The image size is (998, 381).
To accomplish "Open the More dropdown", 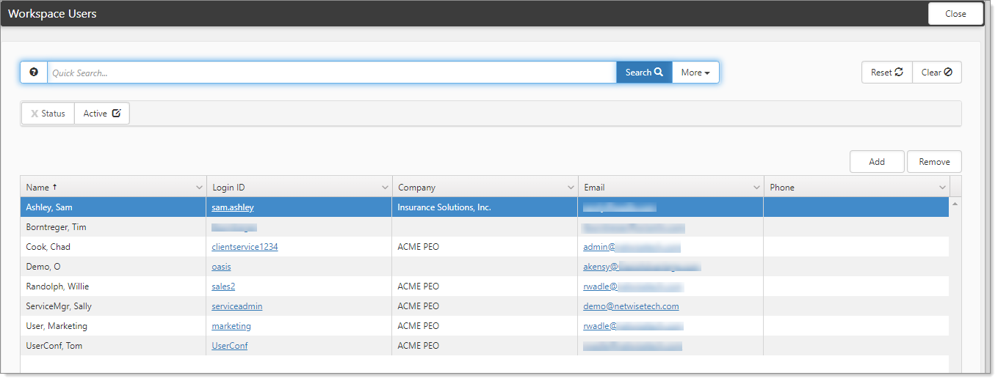I will pos(695,72).
